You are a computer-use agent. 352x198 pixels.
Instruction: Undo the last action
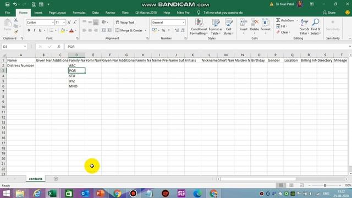tap(15, 4)
